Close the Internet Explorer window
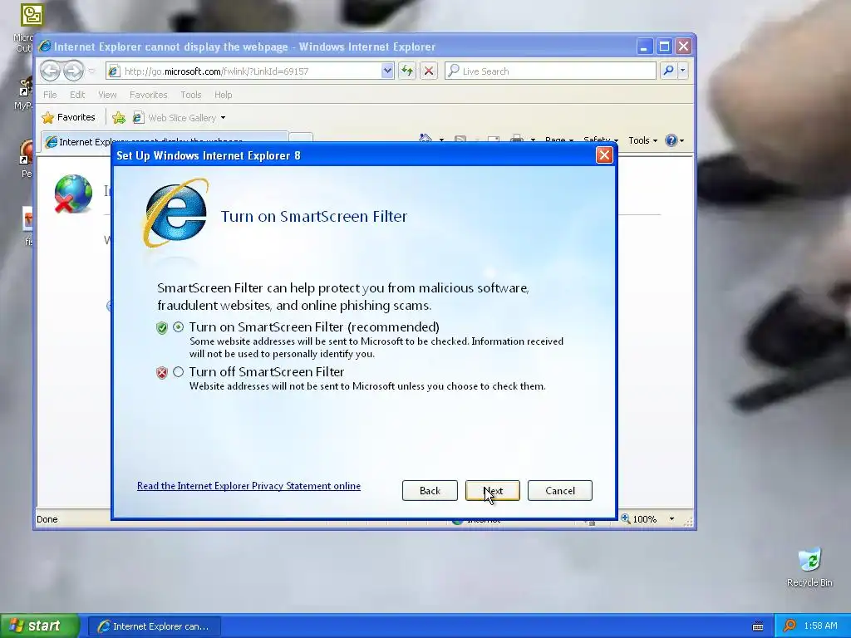The width and height of the screenshot is (851, 638). [683, 47]
